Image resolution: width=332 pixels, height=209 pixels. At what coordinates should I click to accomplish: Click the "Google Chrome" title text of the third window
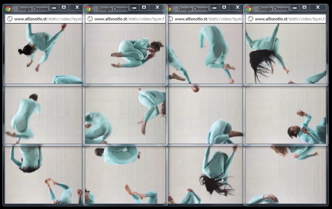(x=193, y=9)
